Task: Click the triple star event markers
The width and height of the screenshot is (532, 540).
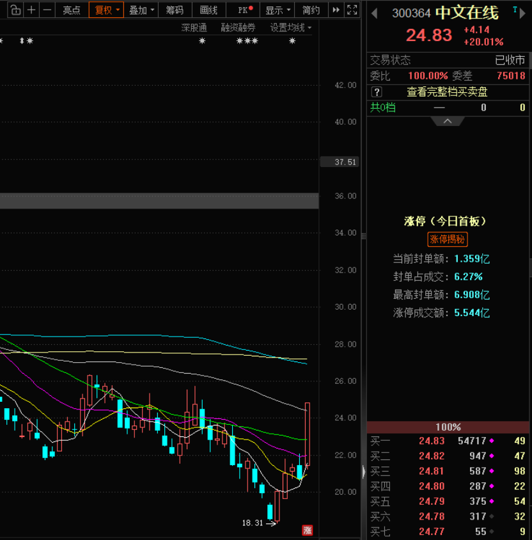Action: pos(247,41)
